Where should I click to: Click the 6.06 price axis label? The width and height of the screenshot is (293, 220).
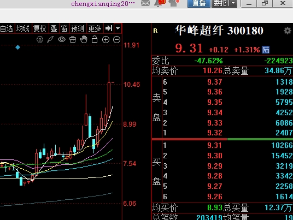130,204
